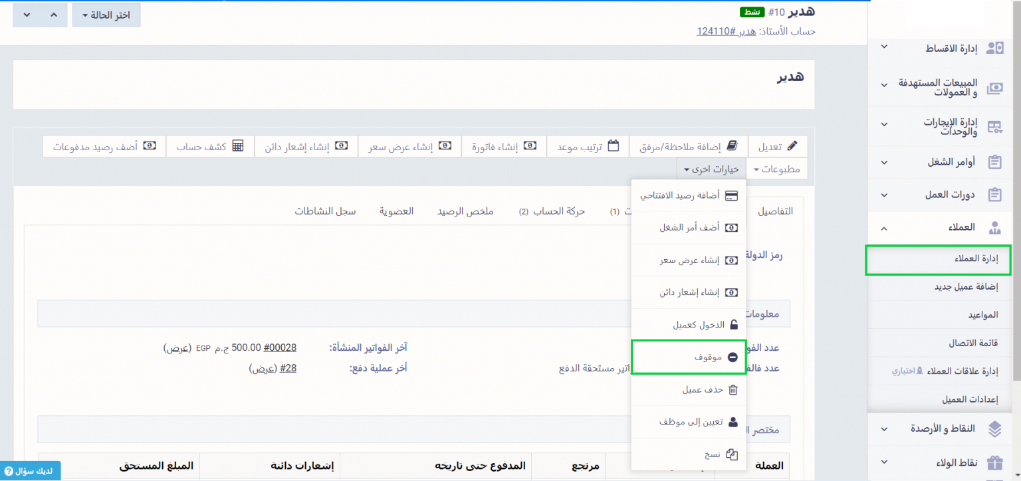The height and width of the screenshot is (481, 1021).
Task: Click the card icon for أضافة رصيد الافتتاحي
Action: [x=731, y=195]
